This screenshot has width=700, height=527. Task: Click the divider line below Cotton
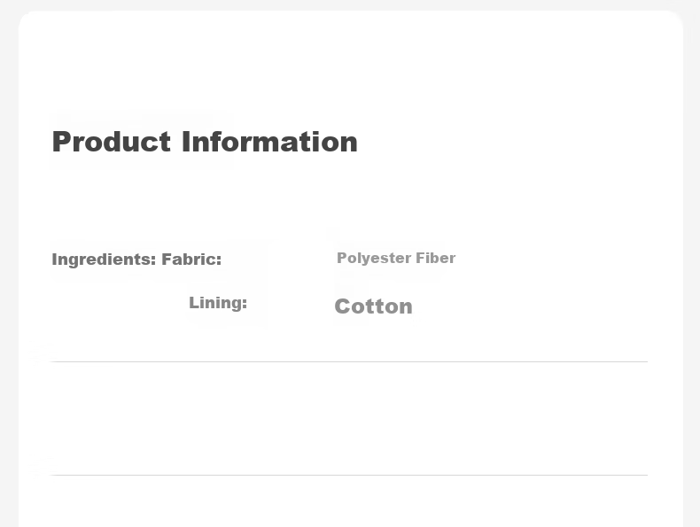pyautogui.click(x=348, y=362)
